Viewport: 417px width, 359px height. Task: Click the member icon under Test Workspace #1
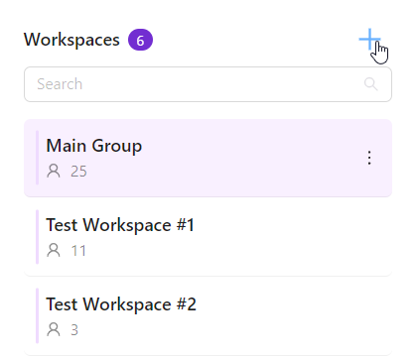pos(54,250)
